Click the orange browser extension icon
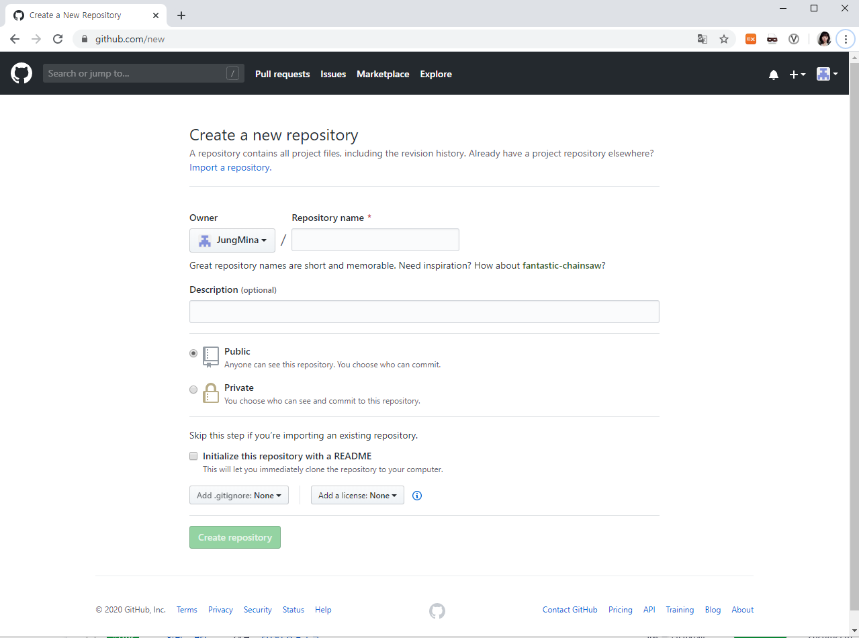The image size is (859, 638). 751,39
